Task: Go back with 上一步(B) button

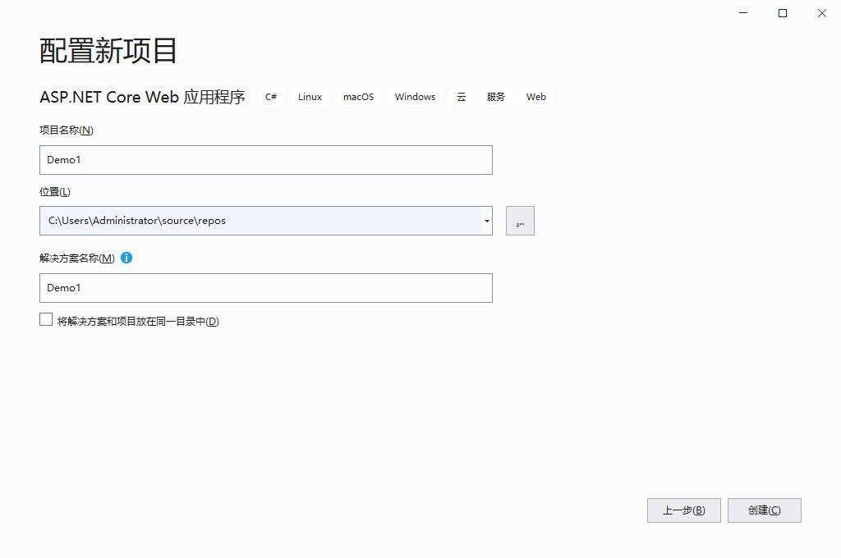Action: 683,510
